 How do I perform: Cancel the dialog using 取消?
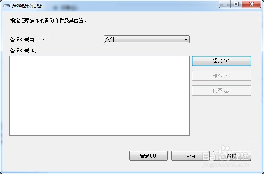tap(190, 156)
